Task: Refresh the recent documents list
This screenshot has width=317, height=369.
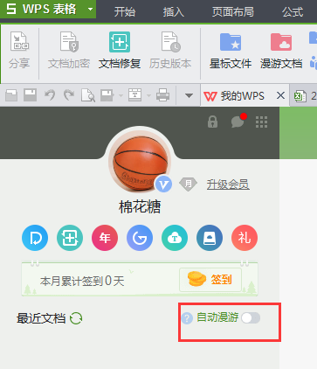Action: click(x=76, y=318)
